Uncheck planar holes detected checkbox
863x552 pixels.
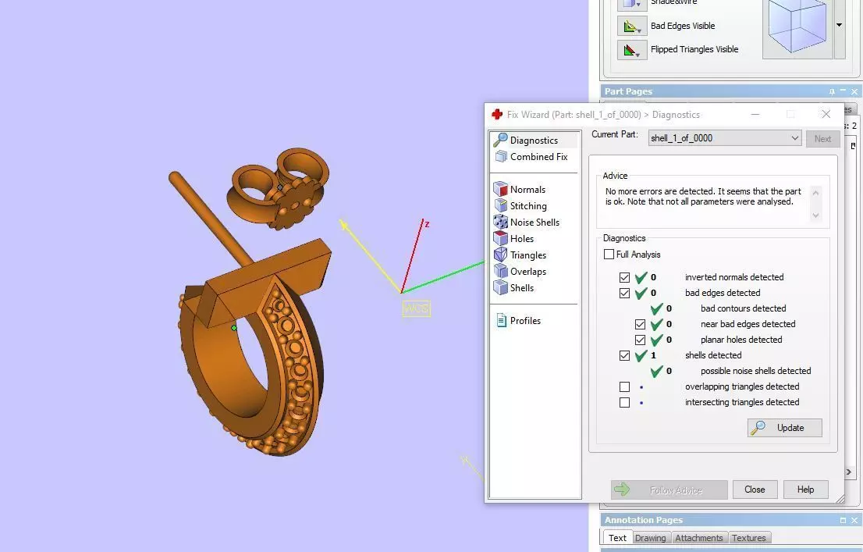(640, 340)
